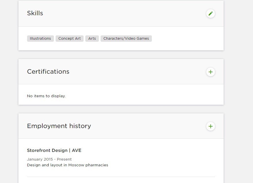Screen dimensions: 253x183
Task: Select the Arts skill tag
Action: tap(92, 39)
